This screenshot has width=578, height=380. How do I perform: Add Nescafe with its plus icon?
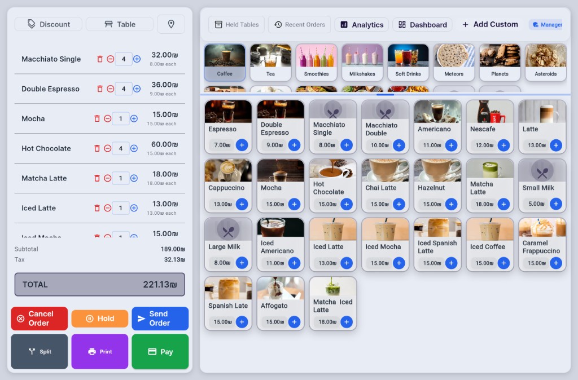click(503, 145)
